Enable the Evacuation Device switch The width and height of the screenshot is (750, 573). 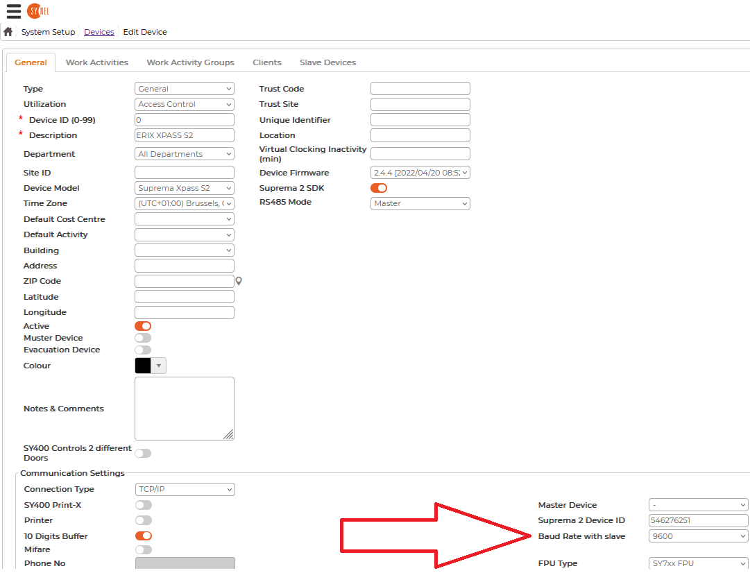(x=143, y=350)
